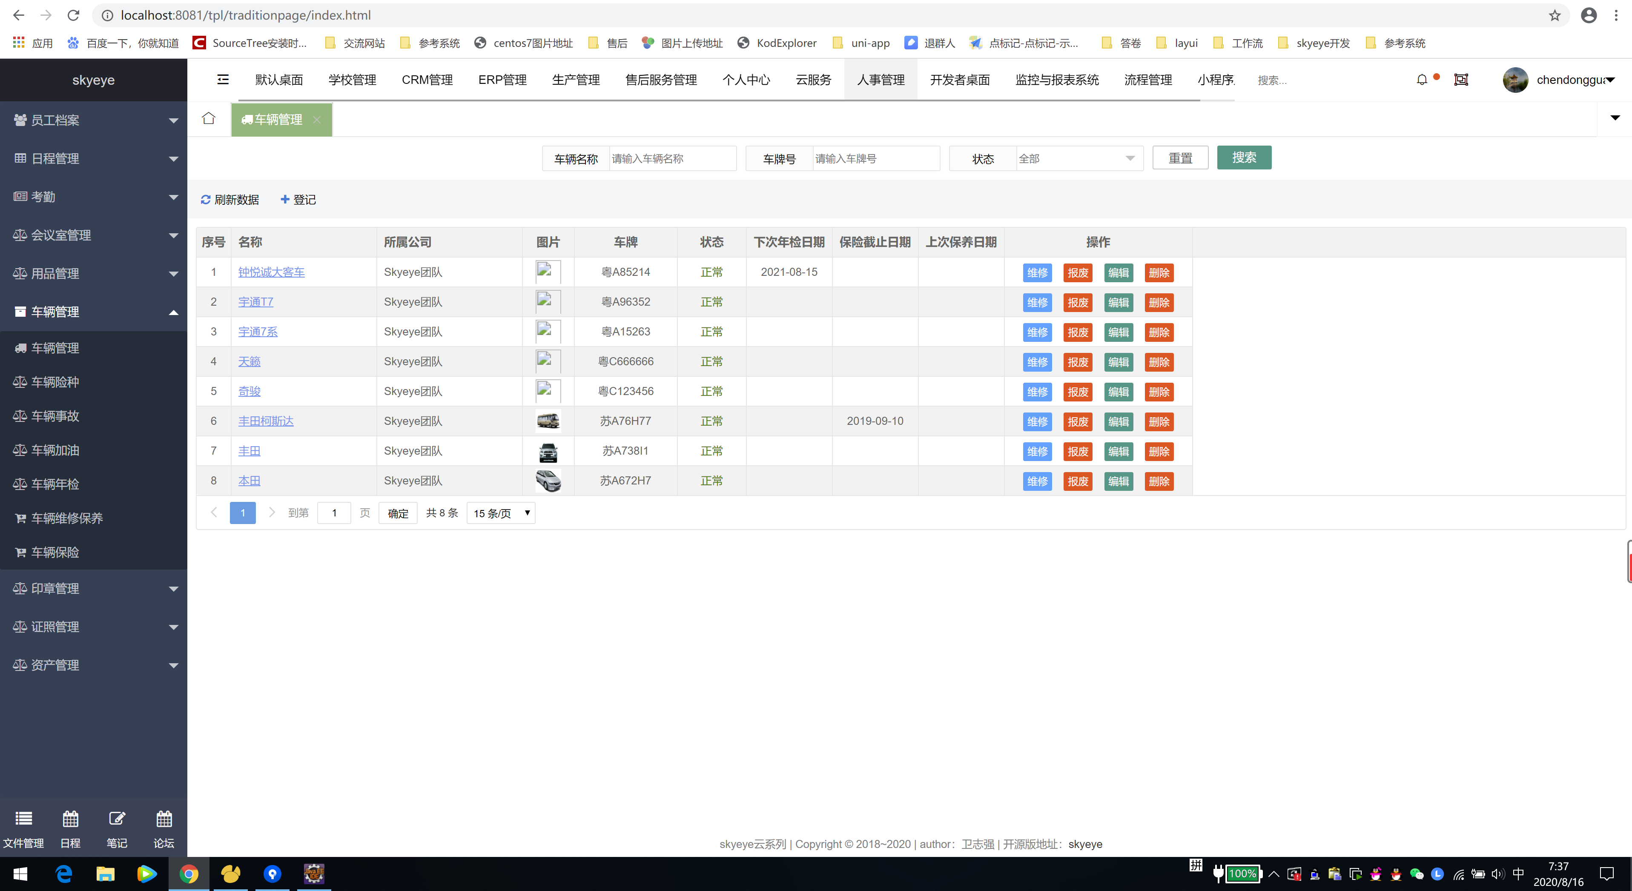Bookmark the page with the star icon
Viewport: 1632px width, 891px height.
pyautogui.click(x=1555, y=15)
